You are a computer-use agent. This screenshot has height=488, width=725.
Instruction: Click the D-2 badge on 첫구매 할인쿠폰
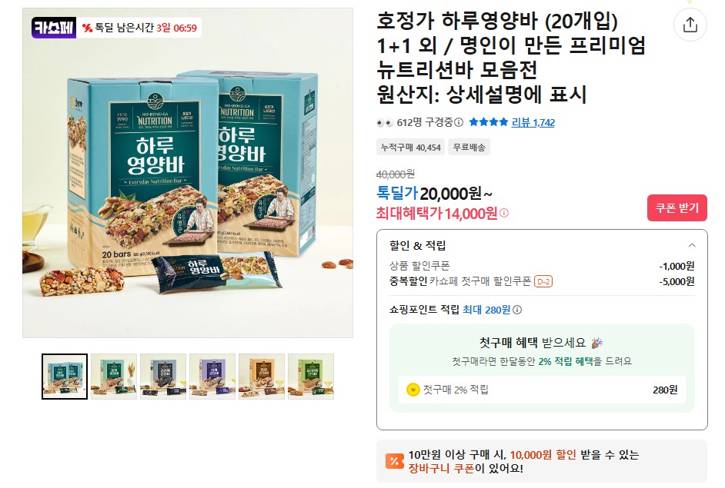point(543,281)
